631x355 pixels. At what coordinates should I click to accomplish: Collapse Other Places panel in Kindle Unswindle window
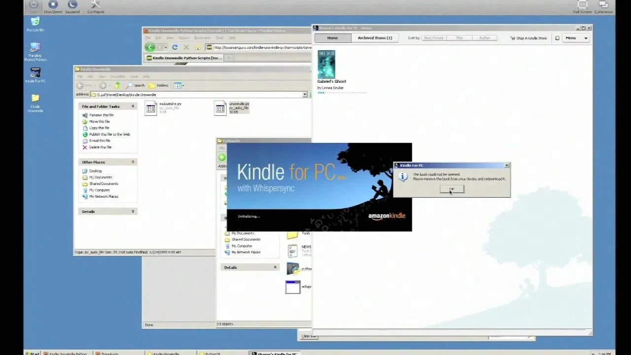[x=133, y=162]
